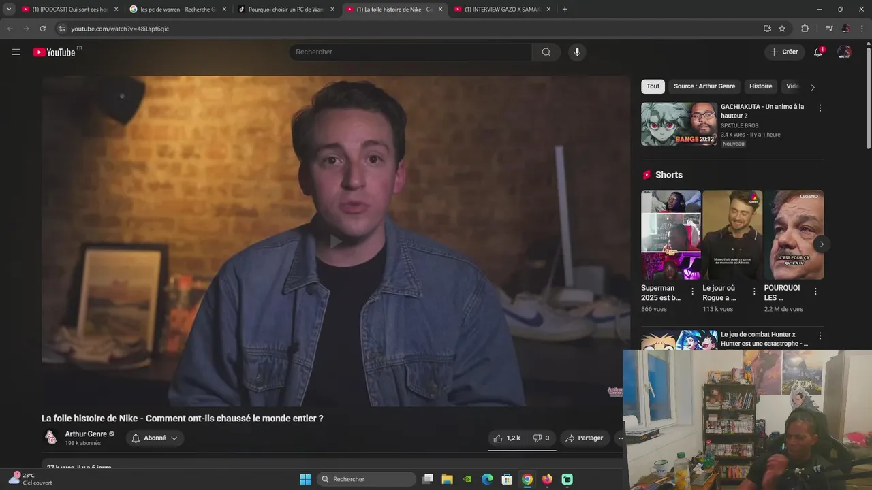
Task: Expand the Abonné subscription dropdown
Action: [155, 438]
